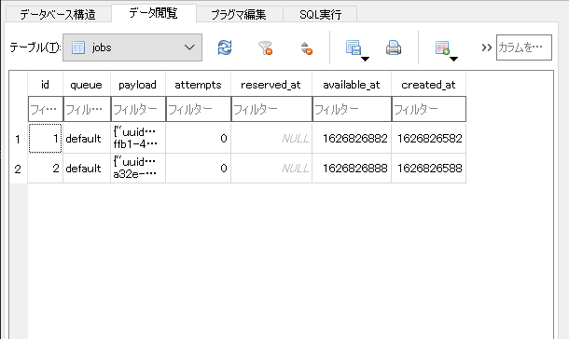Clear sorting order icon
The width and height of the screenshot is (569, 339).
click(307, 48)
